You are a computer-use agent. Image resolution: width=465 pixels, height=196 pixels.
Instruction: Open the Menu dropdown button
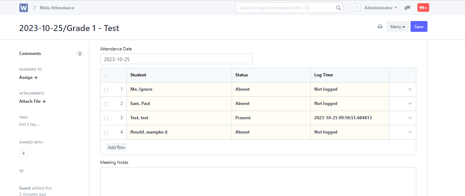[397, 27]
